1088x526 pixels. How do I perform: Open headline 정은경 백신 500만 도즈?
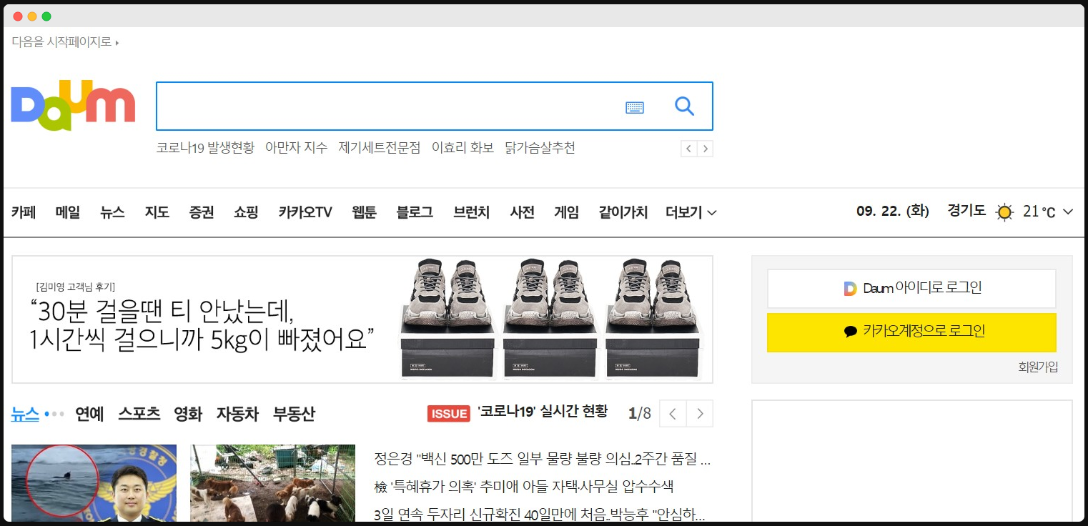(x=543, y=458)
